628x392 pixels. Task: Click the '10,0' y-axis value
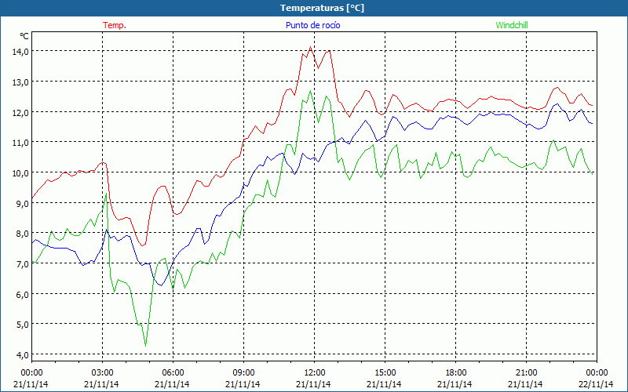coord(20,172)
